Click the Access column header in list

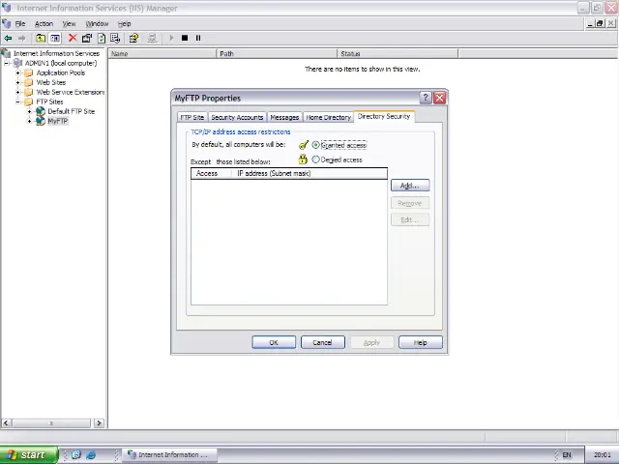[x=212, y=174]
